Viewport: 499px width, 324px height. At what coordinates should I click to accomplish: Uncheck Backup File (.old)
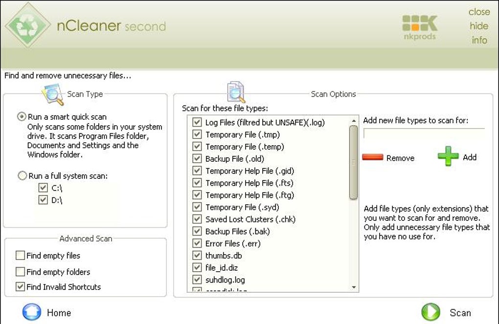pyautogui.click(x=197, y=158)
